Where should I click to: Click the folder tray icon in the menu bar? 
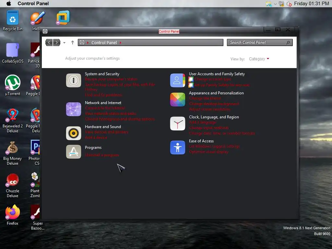point(269,4)
